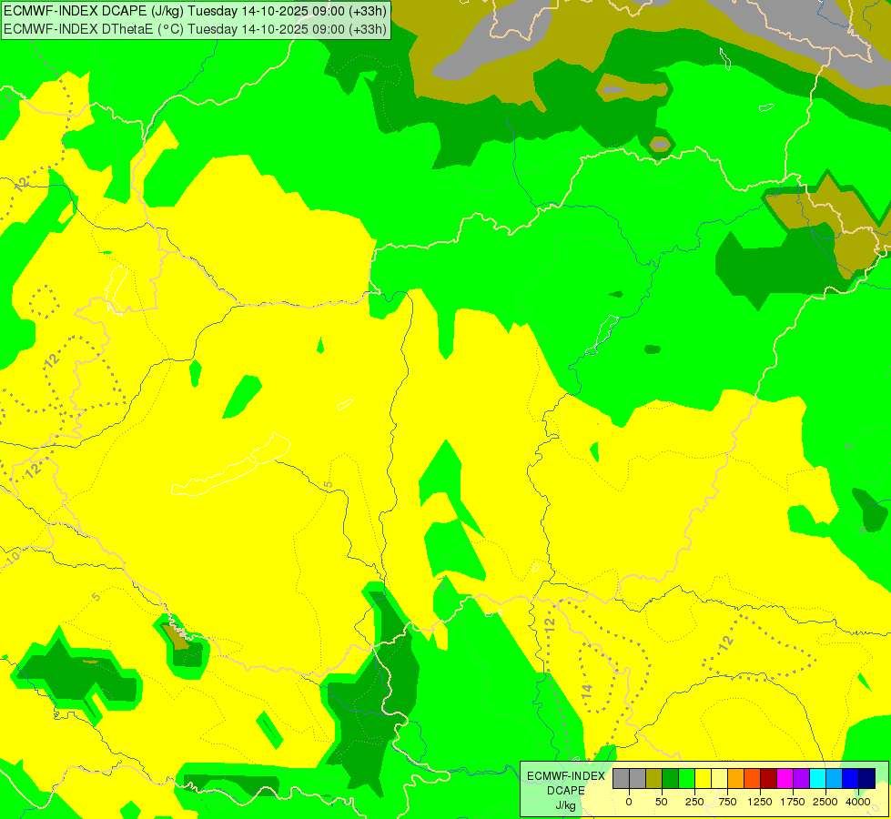The height and width of the screenshot is (819, 891).
Task: Click the legend value 250
Action: click(694, 802)
